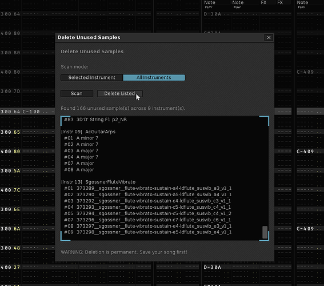The width and height of the screenshot is (324, 286).
Task: Click sample #01 A minor 7
Action: tap(81, 138)
